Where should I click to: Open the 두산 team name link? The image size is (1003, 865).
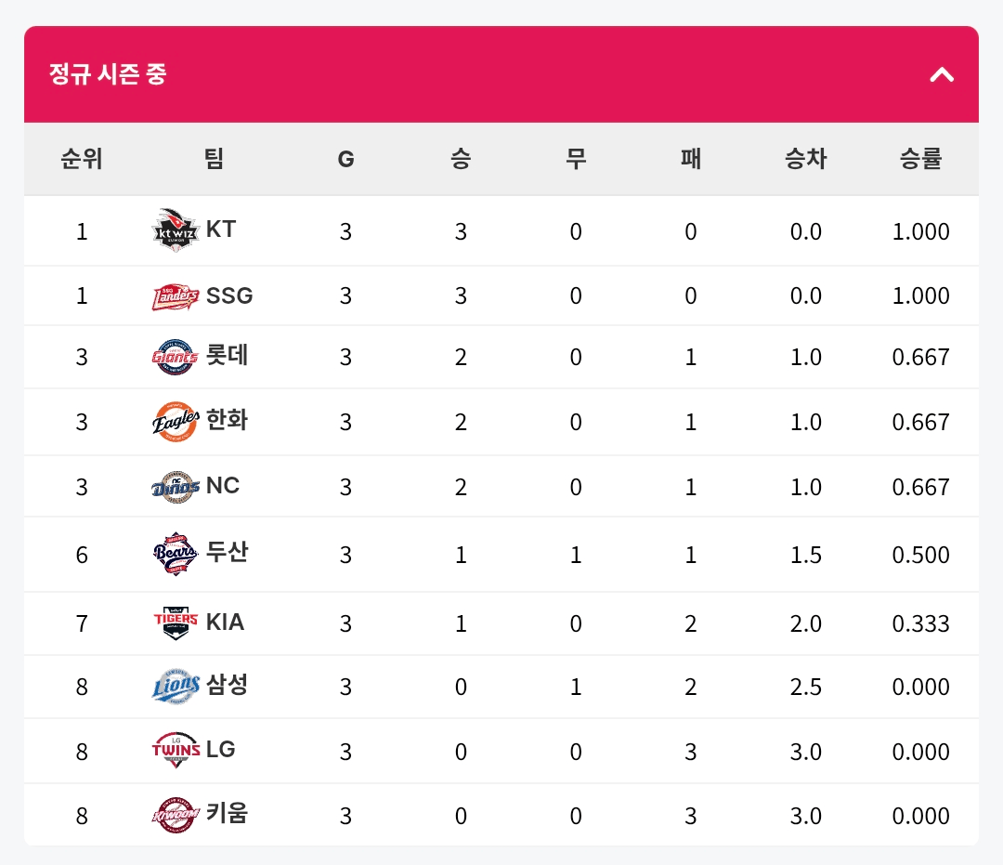coord(228,553)
